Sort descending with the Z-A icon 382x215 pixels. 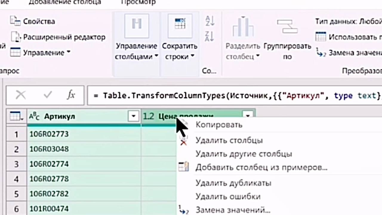[x=210, y=36]
